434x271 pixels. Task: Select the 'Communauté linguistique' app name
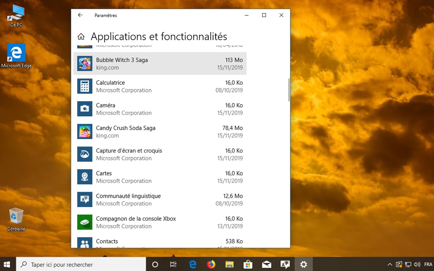point(128,196)
